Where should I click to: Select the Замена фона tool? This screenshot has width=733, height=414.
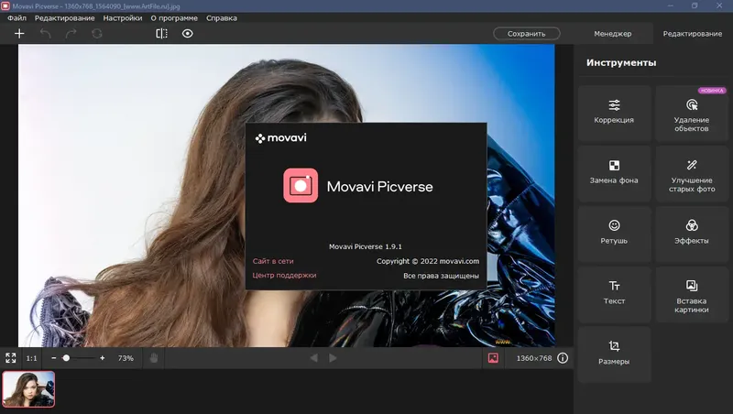click(x=614, y=173)
